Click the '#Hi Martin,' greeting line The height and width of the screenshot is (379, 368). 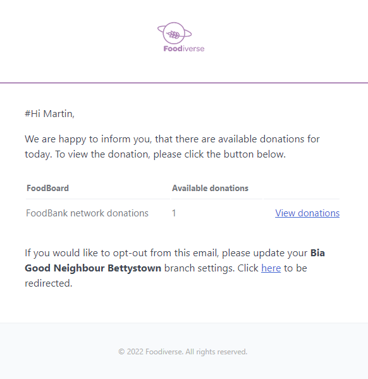(49, 114)
